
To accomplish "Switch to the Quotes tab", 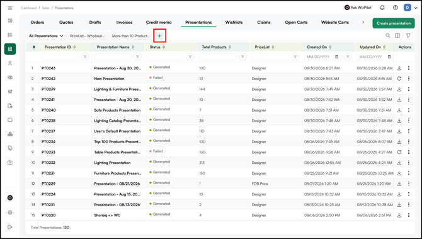I will tap(66, 22).
